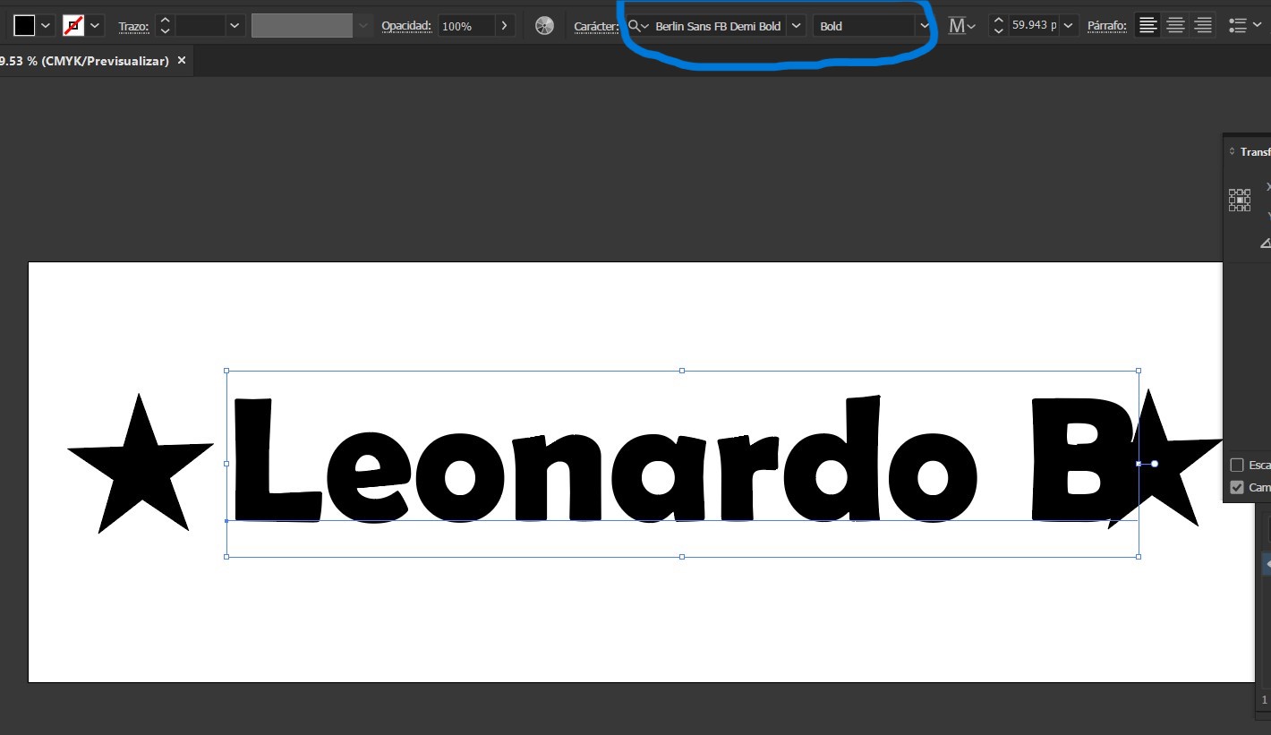The height and width of the screenshot is (735, 1271).
Task: Adjust the stroke weight stepper arrows
Action: pos(165,26)
